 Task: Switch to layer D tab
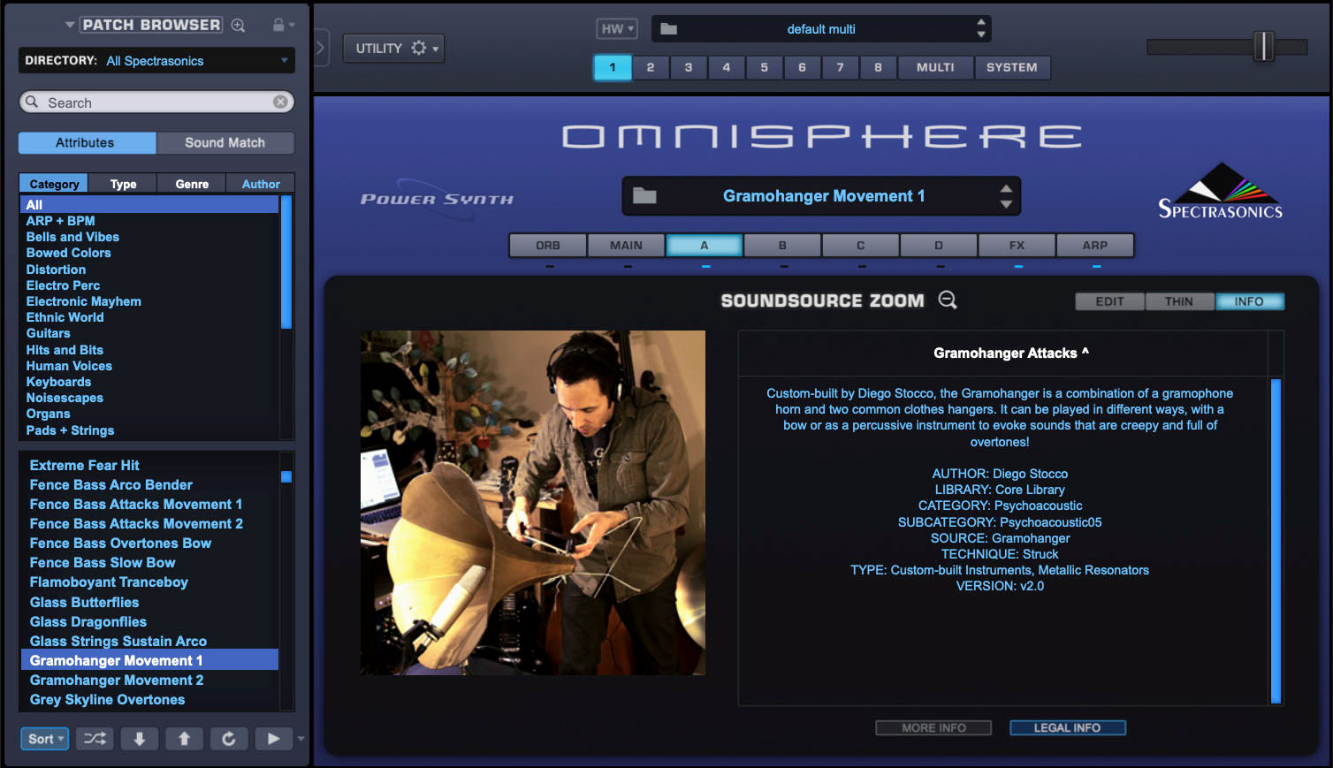click(939, 245)
